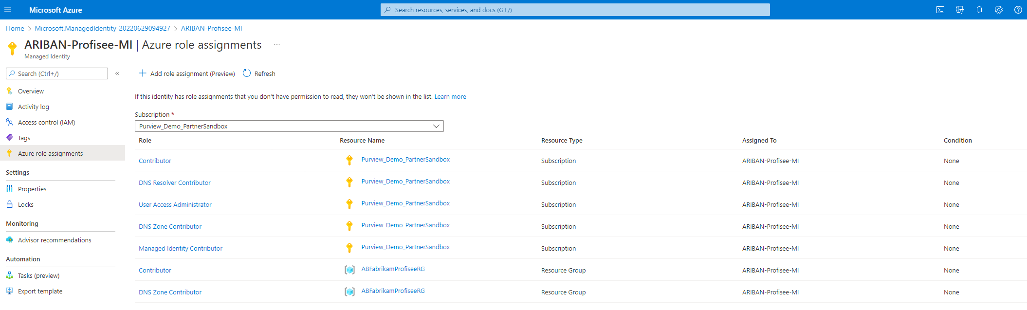
Task: Open the portal hamburger menu
Action: 8,10
